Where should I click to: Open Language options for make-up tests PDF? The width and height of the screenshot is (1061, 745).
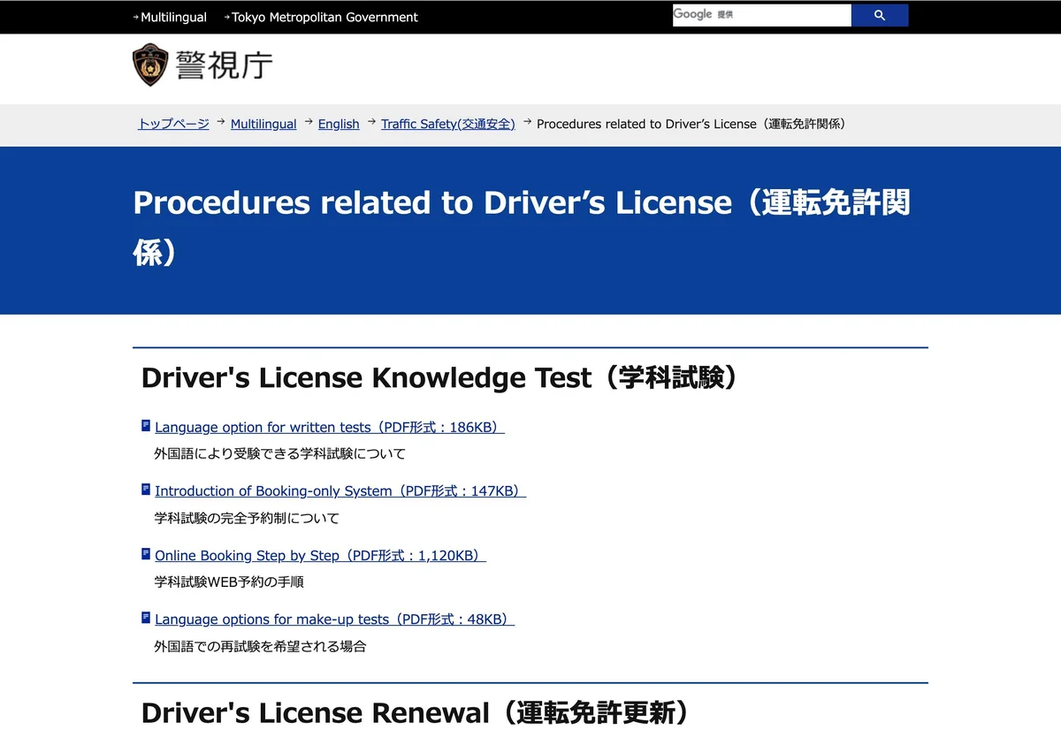coord(334,619)
